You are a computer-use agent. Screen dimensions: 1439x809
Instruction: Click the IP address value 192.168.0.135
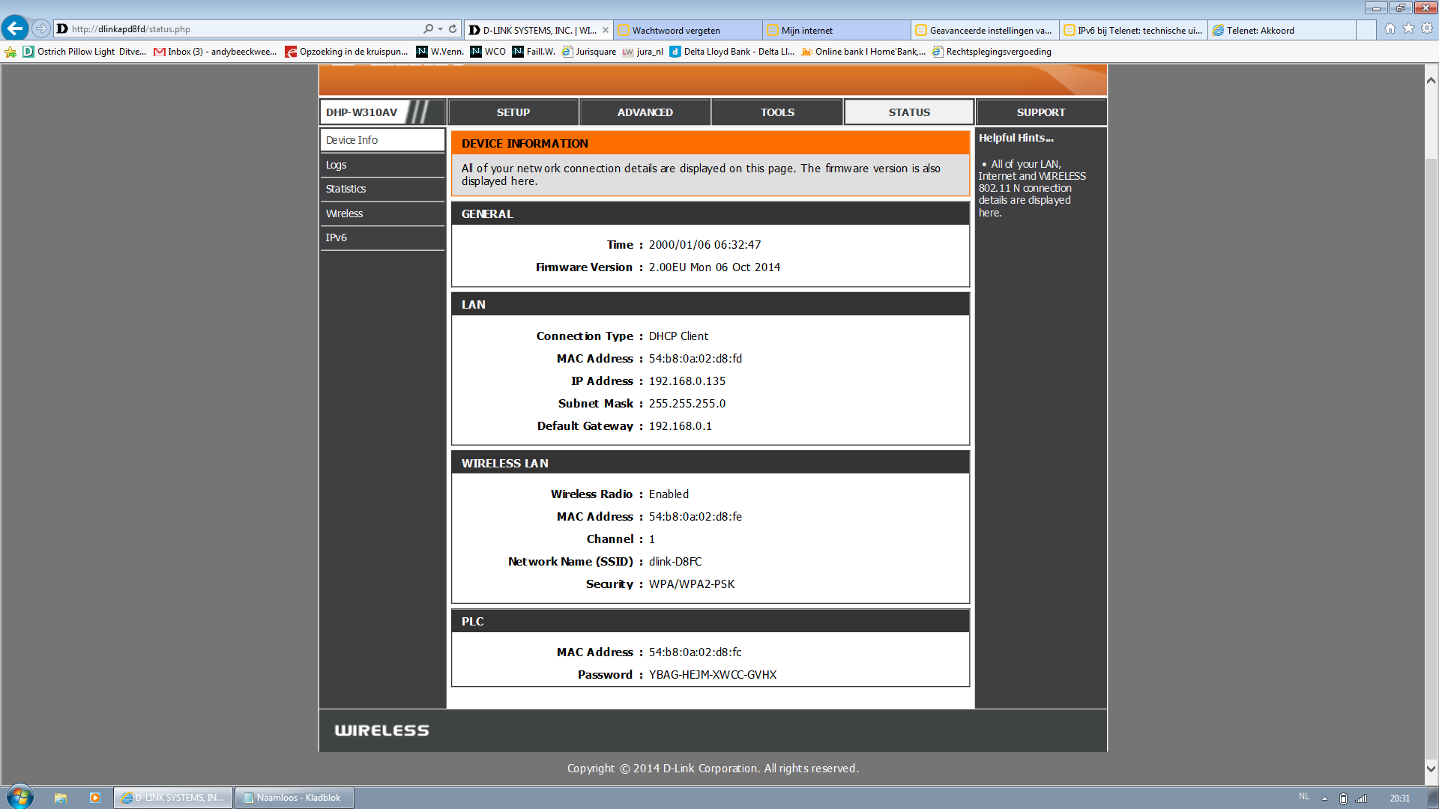click(687, 381)
